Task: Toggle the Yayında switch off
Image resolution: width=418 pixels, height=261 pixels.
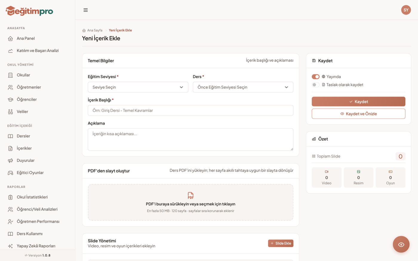Action: [x=316, y=77]
